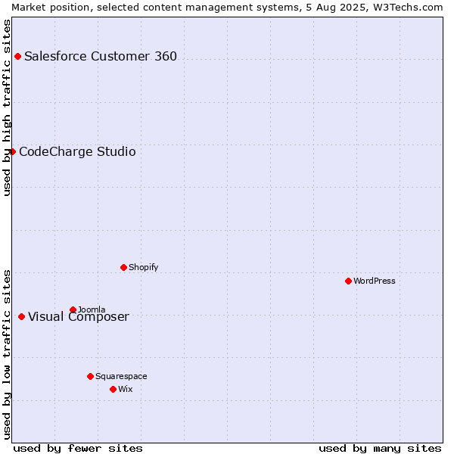The image size is (454, 454).
Task: Click the 'used by many sites' axis label
Action: point(380,449)
